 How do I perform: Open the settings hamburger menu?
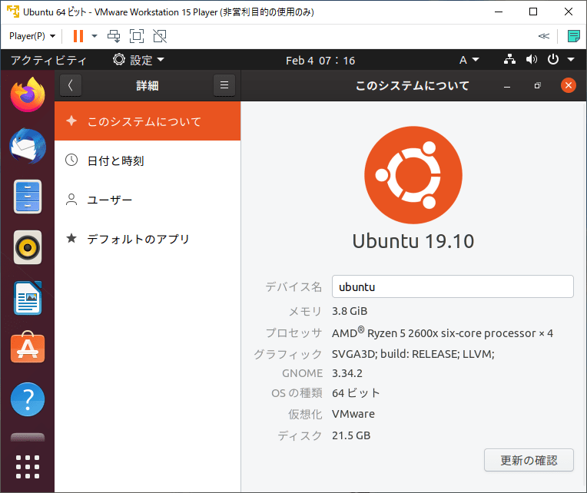tap(224, 85)
